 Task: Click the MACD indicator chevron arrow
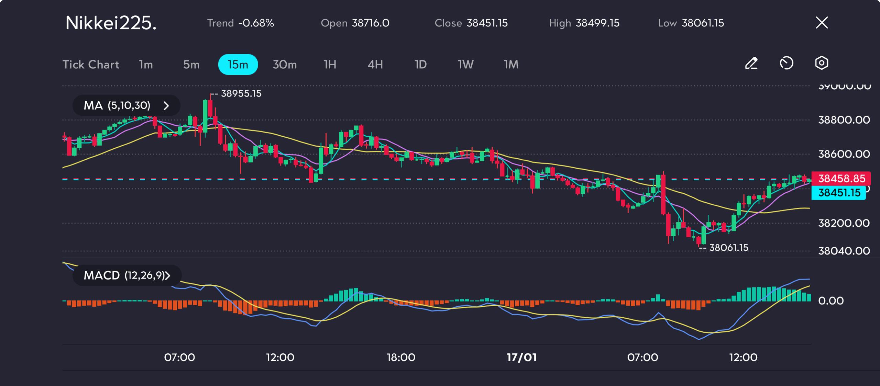167,276
